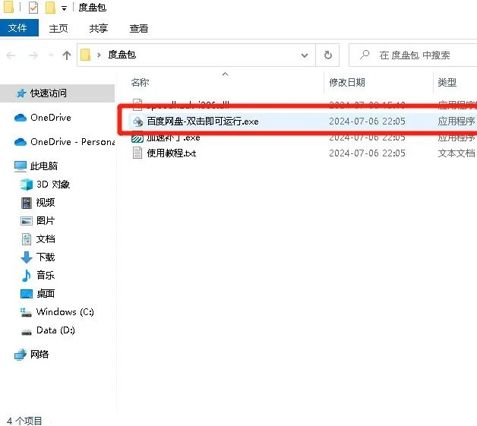Click the OneDrive - Personal cloud icon
The image size is (477, 426).
21,142
